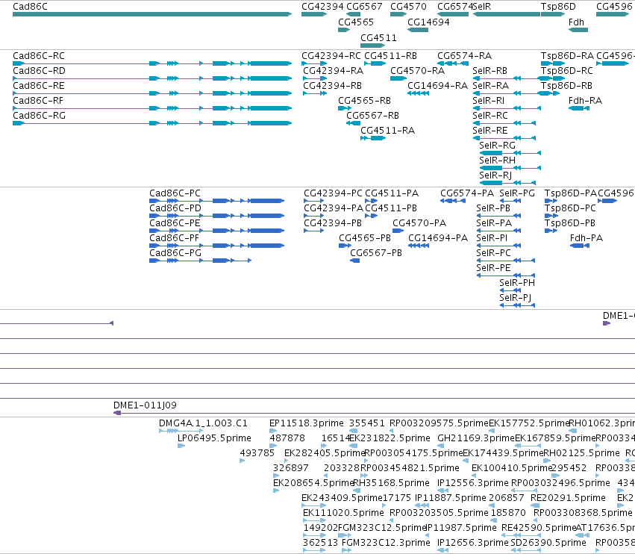
Task: Click the EP11518.3prime EST
Action: 273,431
